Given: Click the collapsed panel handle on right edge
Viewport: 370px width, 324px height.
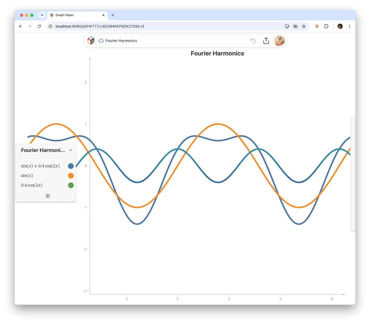Looking at the screenshot, I should [353, 172].
